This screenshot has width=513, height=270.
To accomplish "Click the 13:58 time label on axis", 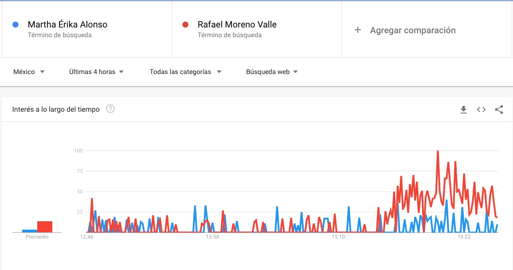I will (212, 237).
